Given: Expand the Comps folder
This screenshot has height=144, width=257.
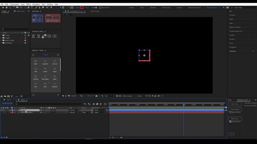Looking at the screenshot, I should tap(1, 35).
